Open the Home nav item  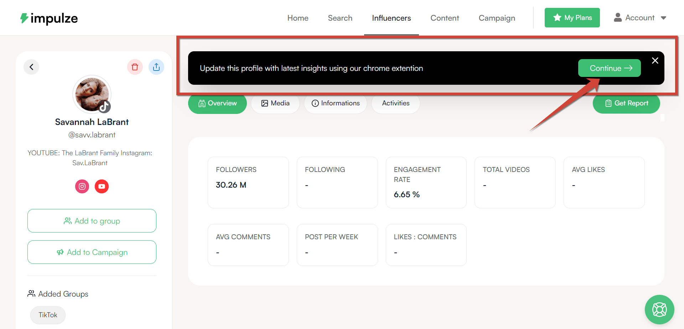[298, 18]
